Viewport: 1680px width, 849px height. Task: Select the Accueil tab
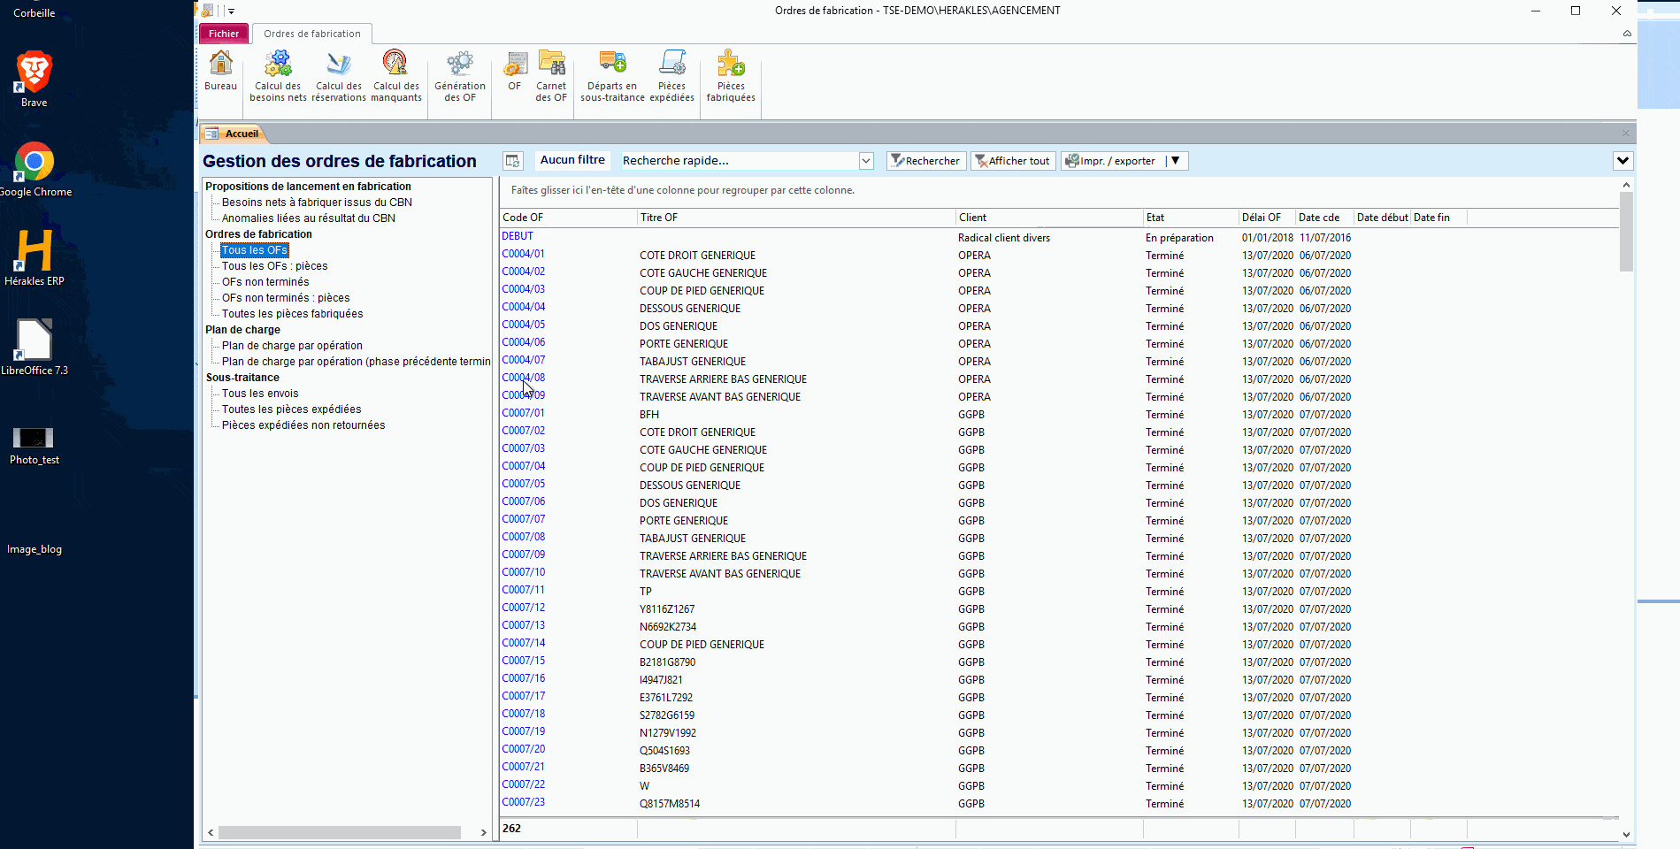pos(234,133)
